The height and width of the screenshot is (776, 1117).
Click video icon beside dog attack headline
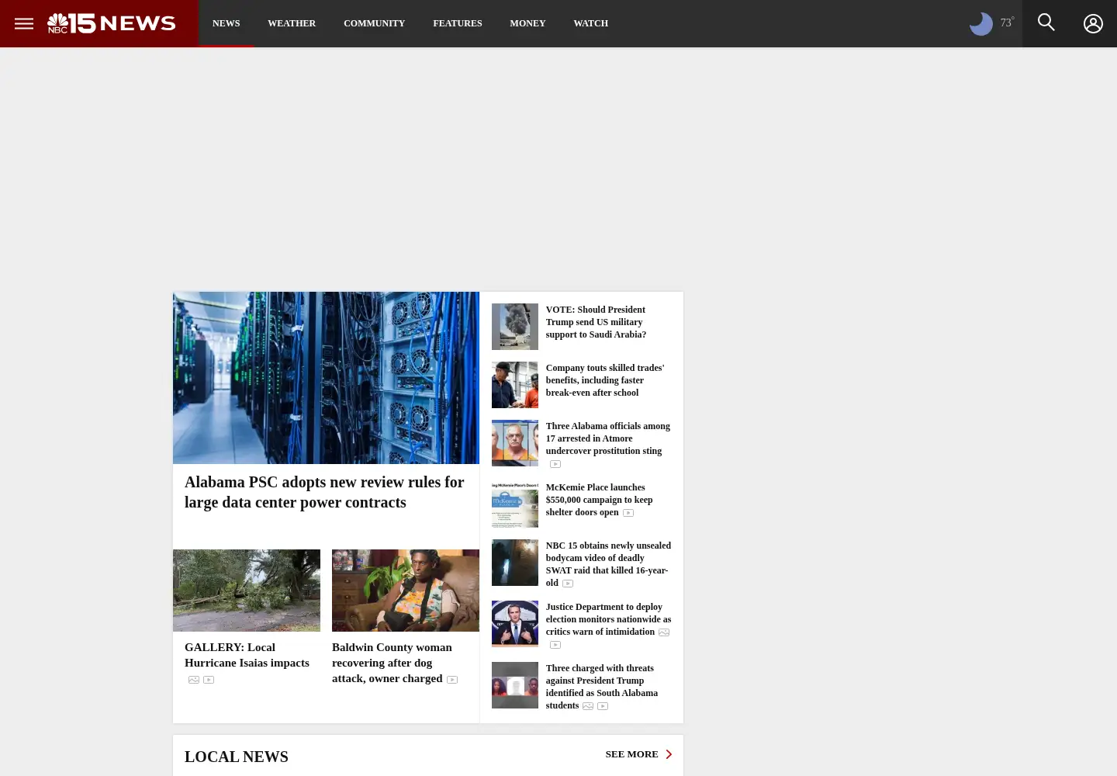pyautogui.click(x=452, y=680)
